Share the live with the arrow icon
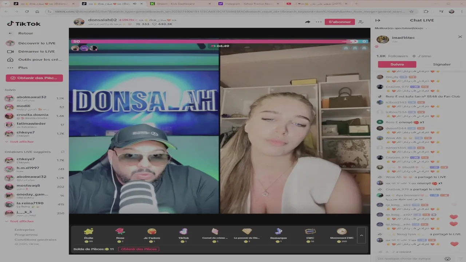466x262 pixels. pos(308,22)
